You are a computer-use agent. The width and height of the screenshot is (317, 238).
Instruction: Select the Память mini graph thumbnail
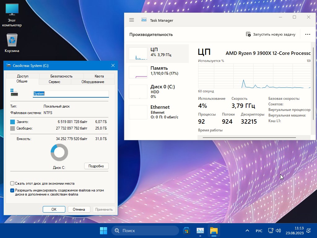138,72
